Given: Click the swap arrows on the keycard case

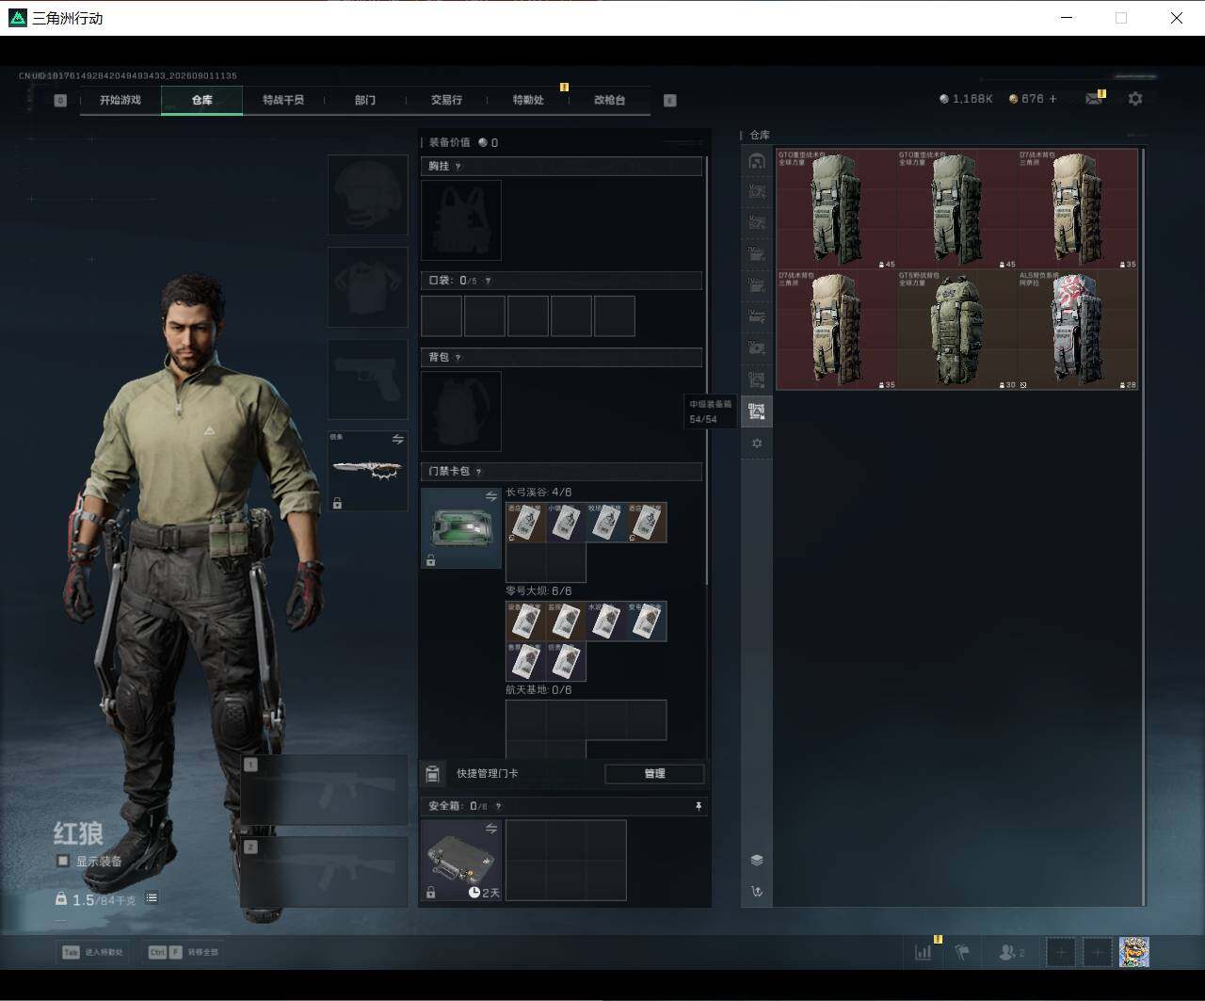Looking at the screenshot, I should [490, 496].
